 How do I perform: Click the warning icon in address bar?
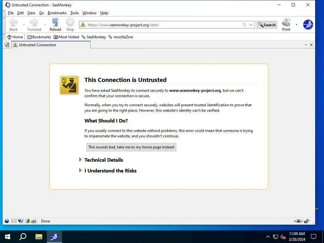83,25
